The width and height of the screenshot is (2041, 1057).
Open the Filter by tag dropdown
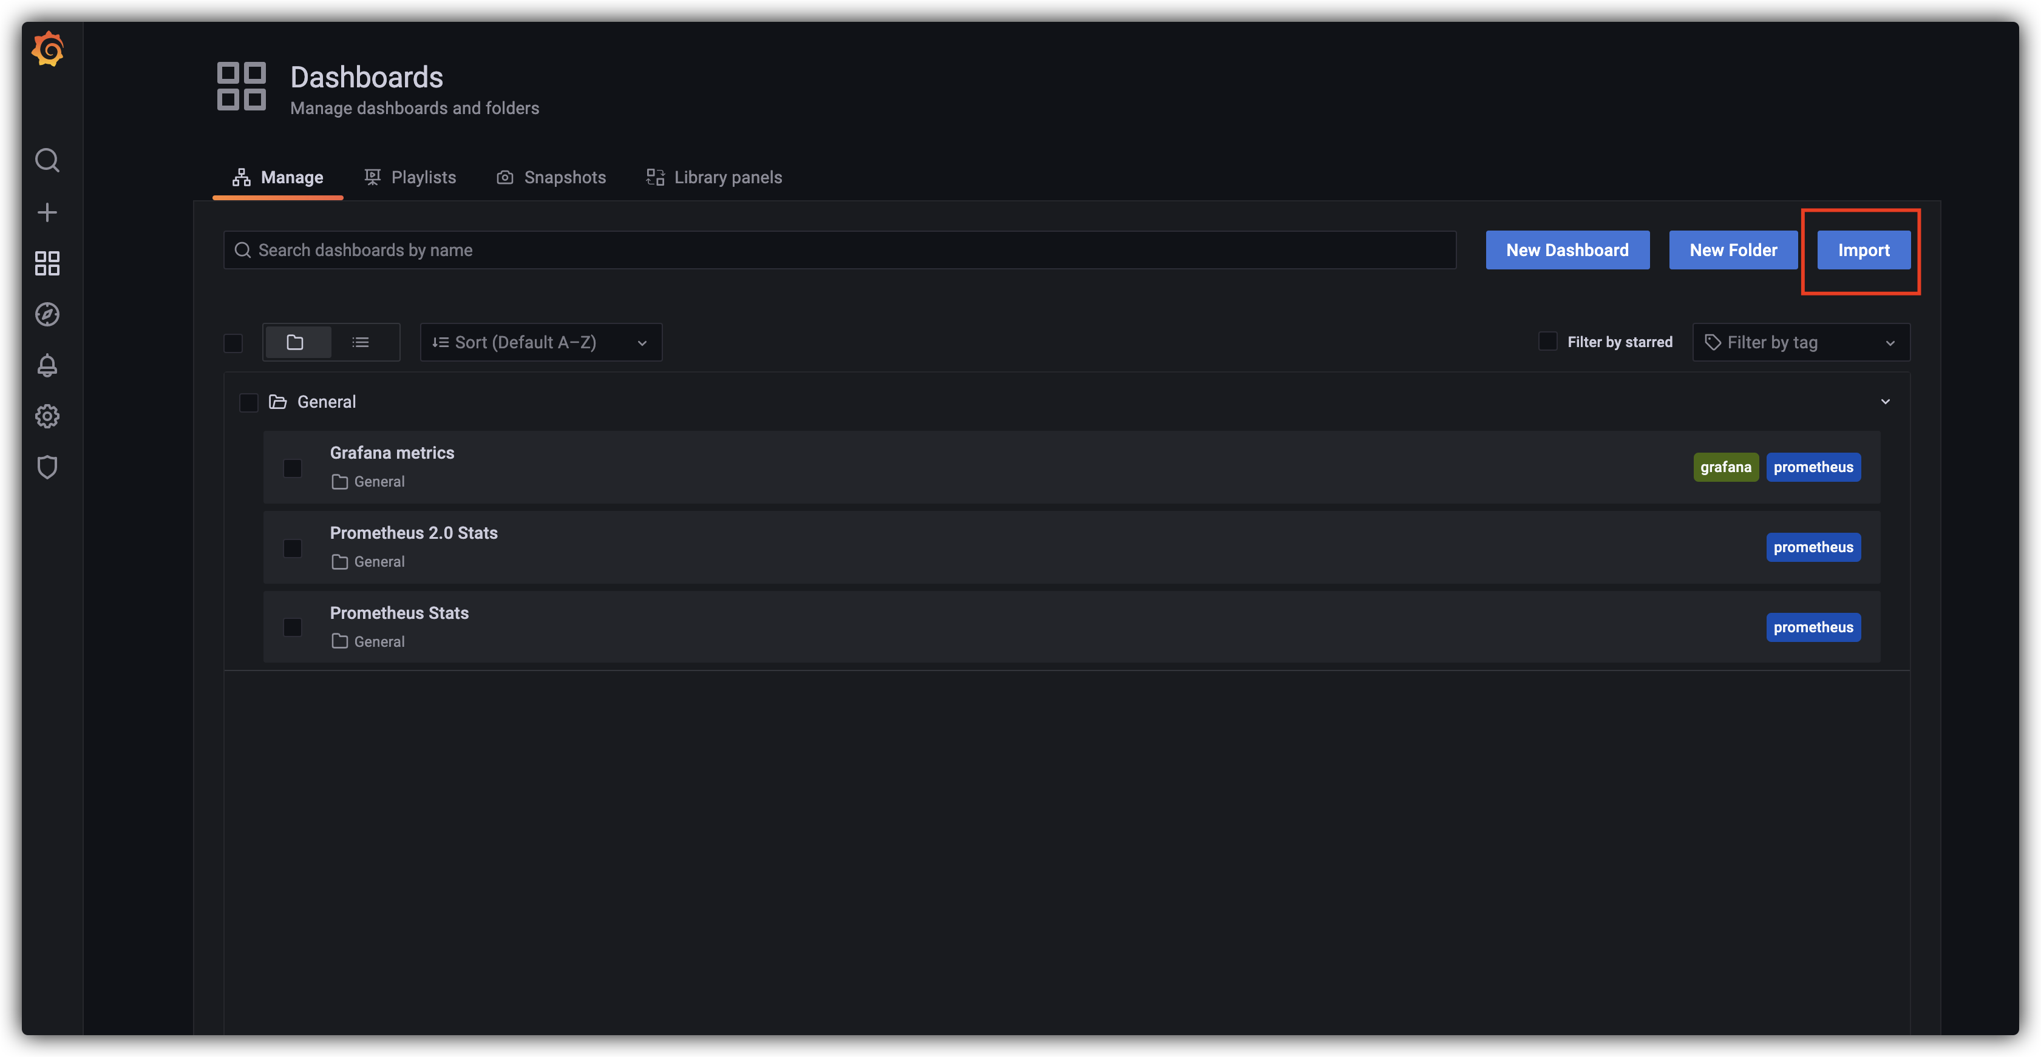(x=1800, y=342)
